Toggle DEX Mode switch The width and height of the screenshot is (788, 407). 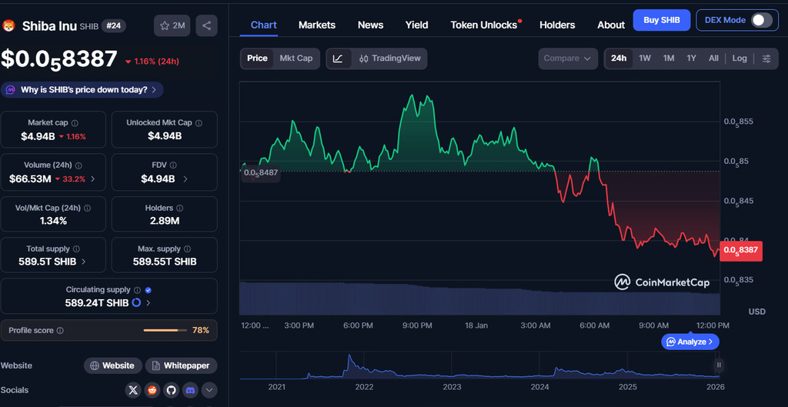coord(761,20)
